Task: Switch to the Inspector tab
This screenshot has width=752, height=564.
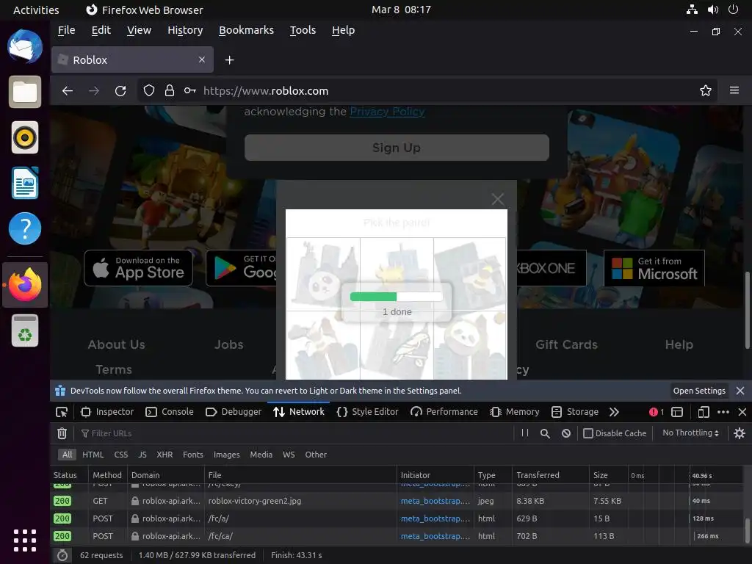Action: click(107, 412)
